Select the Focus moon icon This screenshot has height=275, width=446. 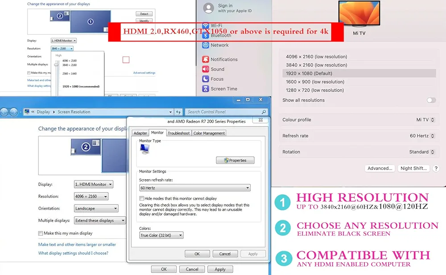(206, 79)
